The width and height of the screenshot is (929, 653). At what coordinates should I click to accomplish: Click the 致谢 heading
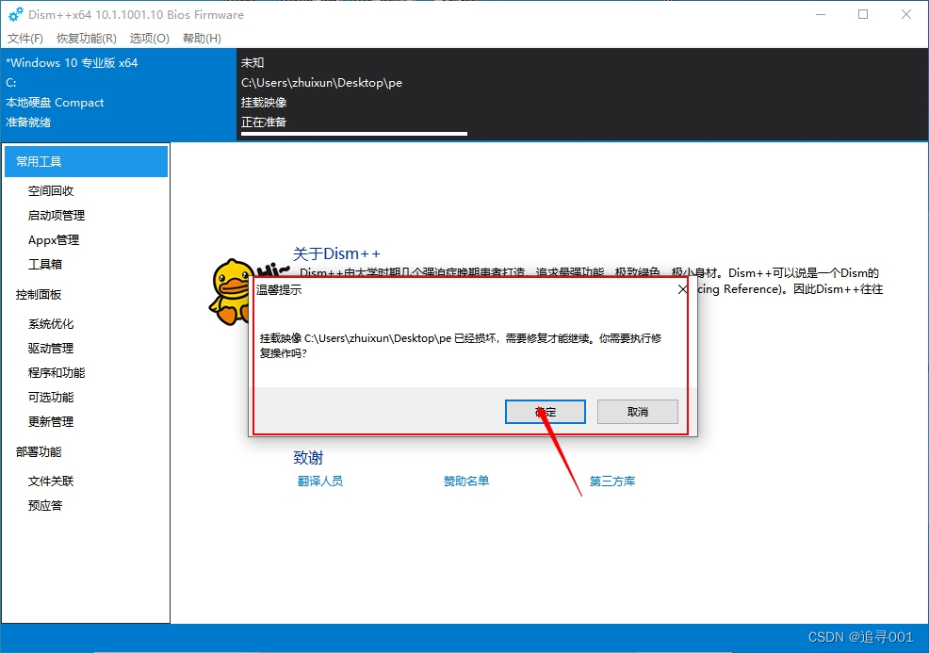(308, 457)
